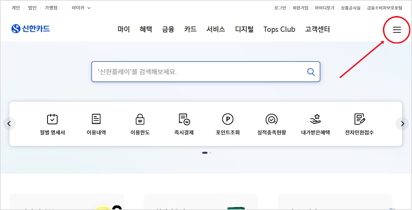This screenshot has height=210, width=412.
Task: Click the 아이디찾기 link
Action: coord(325,8)
